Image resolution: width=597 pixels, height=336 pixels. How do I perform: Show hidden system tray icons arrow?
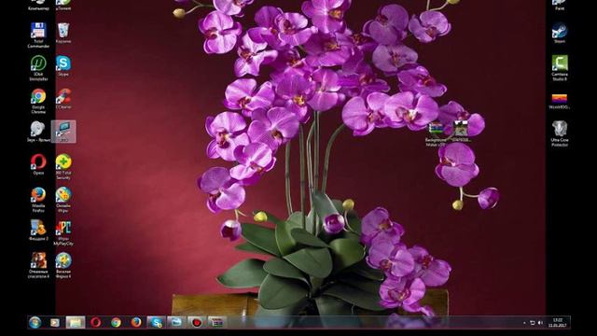pos(524,323)
